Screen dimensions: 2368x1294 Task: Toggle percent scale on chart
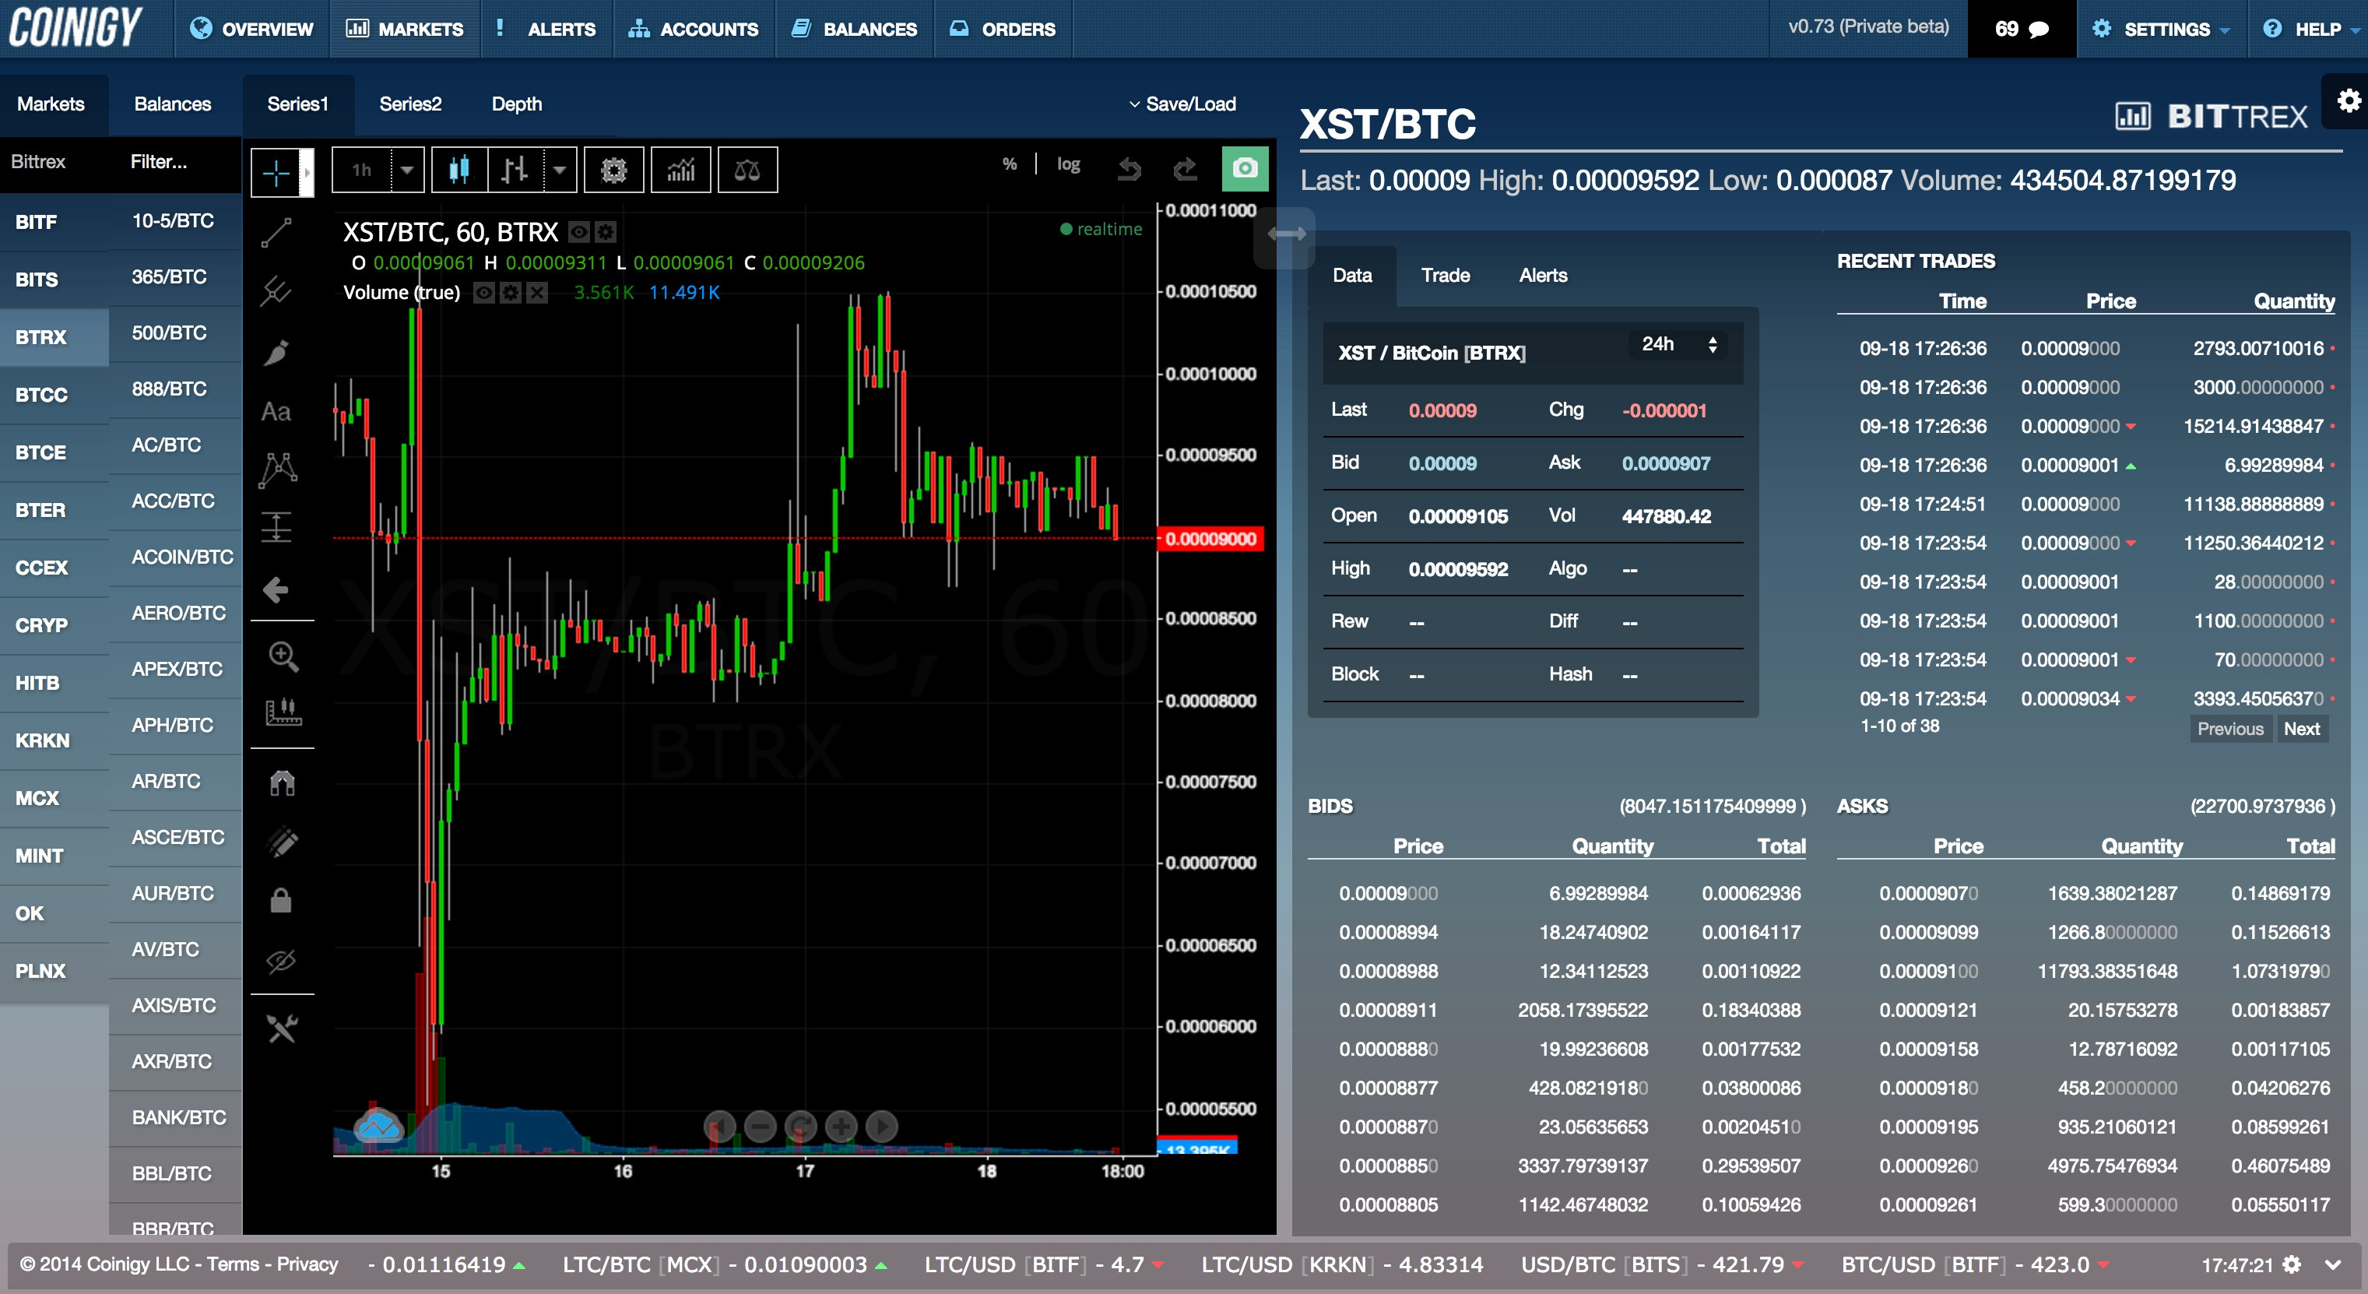[1010, 164]
